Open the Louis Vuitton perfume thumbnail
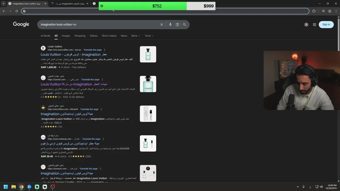Image resolution: width=340 pixels, height=191 pixels. point(148,54)
